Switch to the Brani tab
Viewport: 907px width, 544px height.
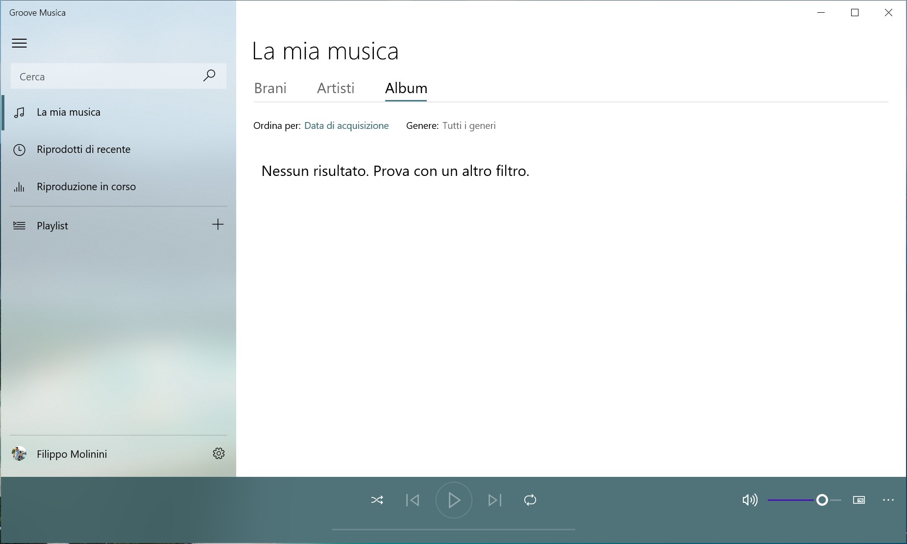click(x=270, y=88)
